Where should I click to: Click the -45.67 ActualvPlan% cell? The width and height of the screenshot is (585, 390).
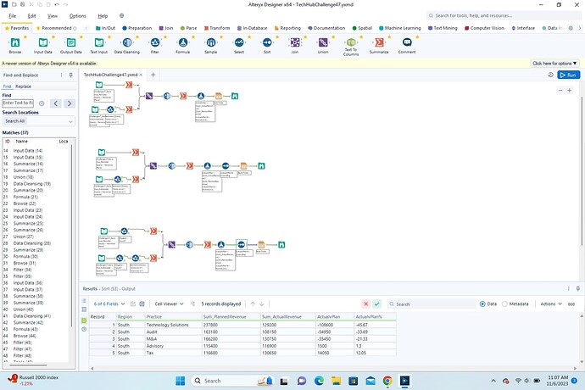[x=375, y=325]
